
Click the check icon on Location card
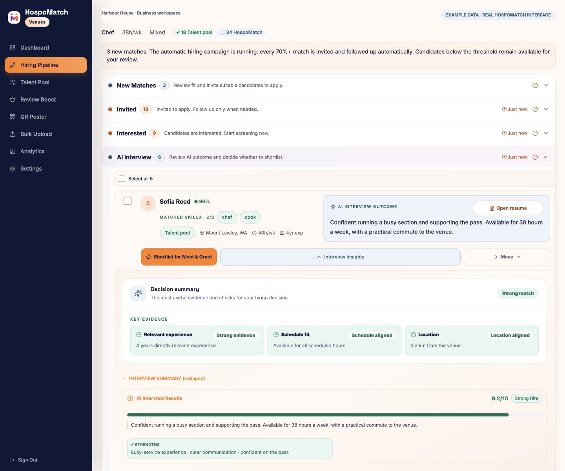(x=413, y=335)
